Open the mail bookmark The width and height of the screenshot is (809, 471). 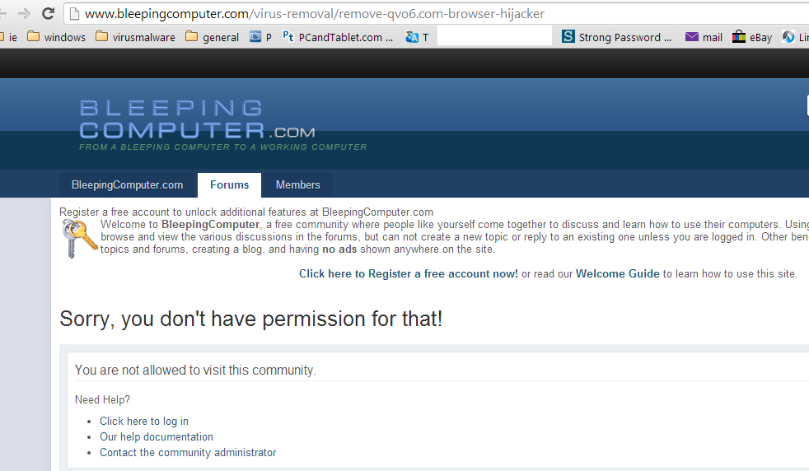704,37
